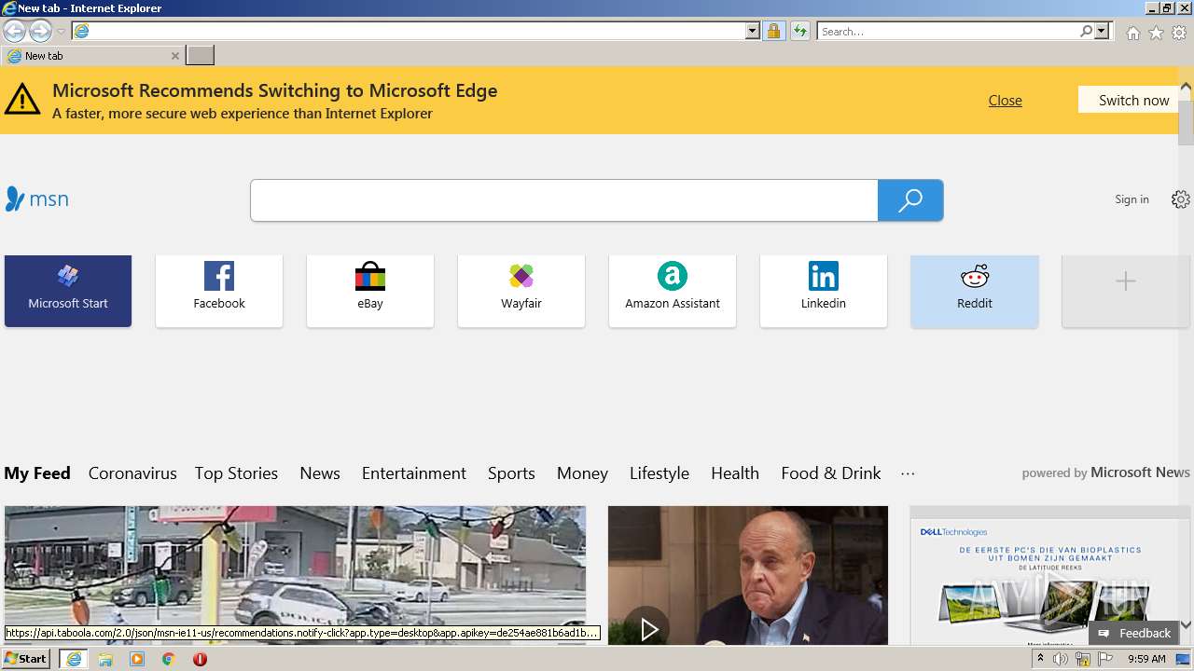Screen dimensions: 1194x671
Task: Play the video of the man in suit
Action: pyautogui.click(x=648, y=630)
